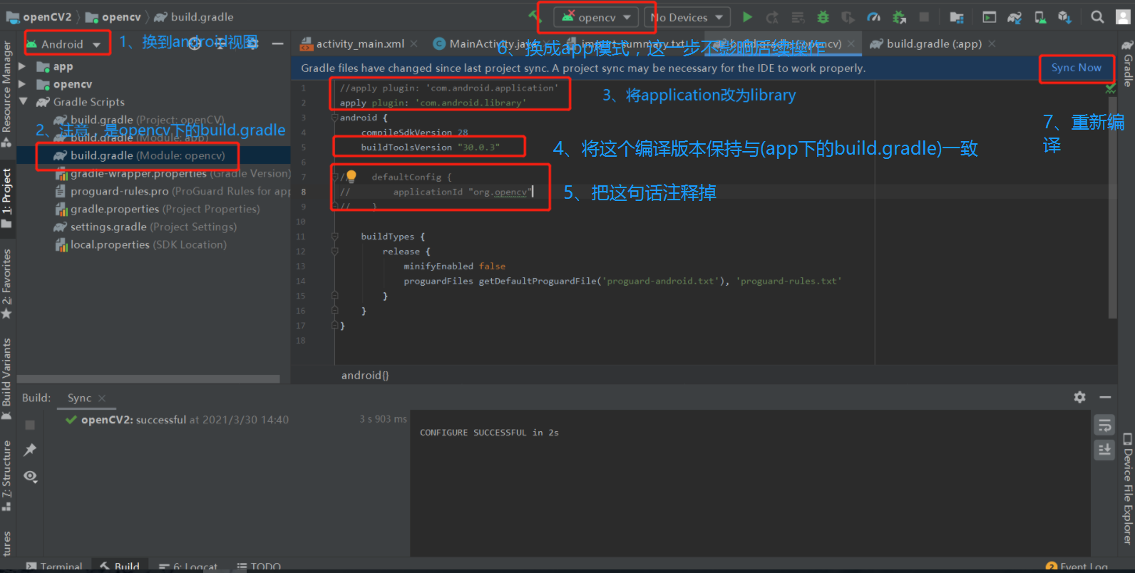Click the stop icon in Build panel
1135x573 pixels.
(30, 425)
